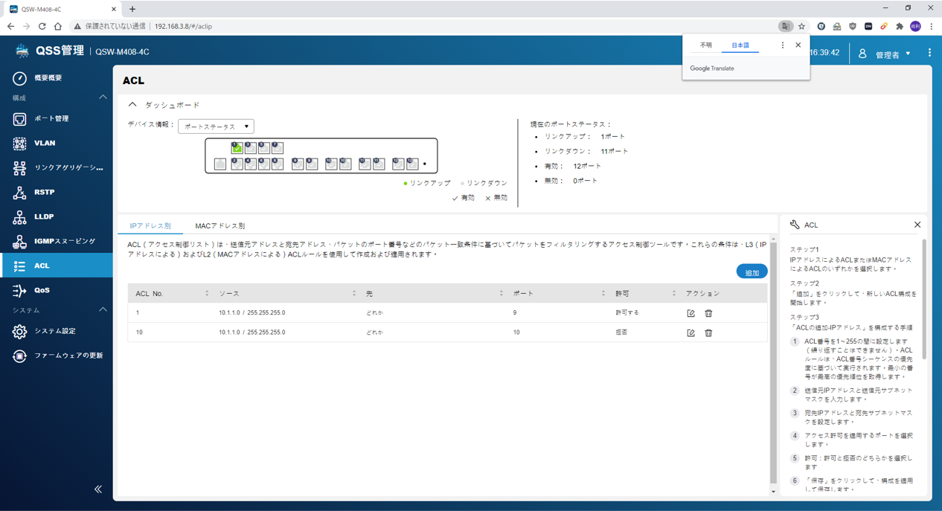
Task: Click the edit icon for ACL rule 1
Action: [691, 313]
